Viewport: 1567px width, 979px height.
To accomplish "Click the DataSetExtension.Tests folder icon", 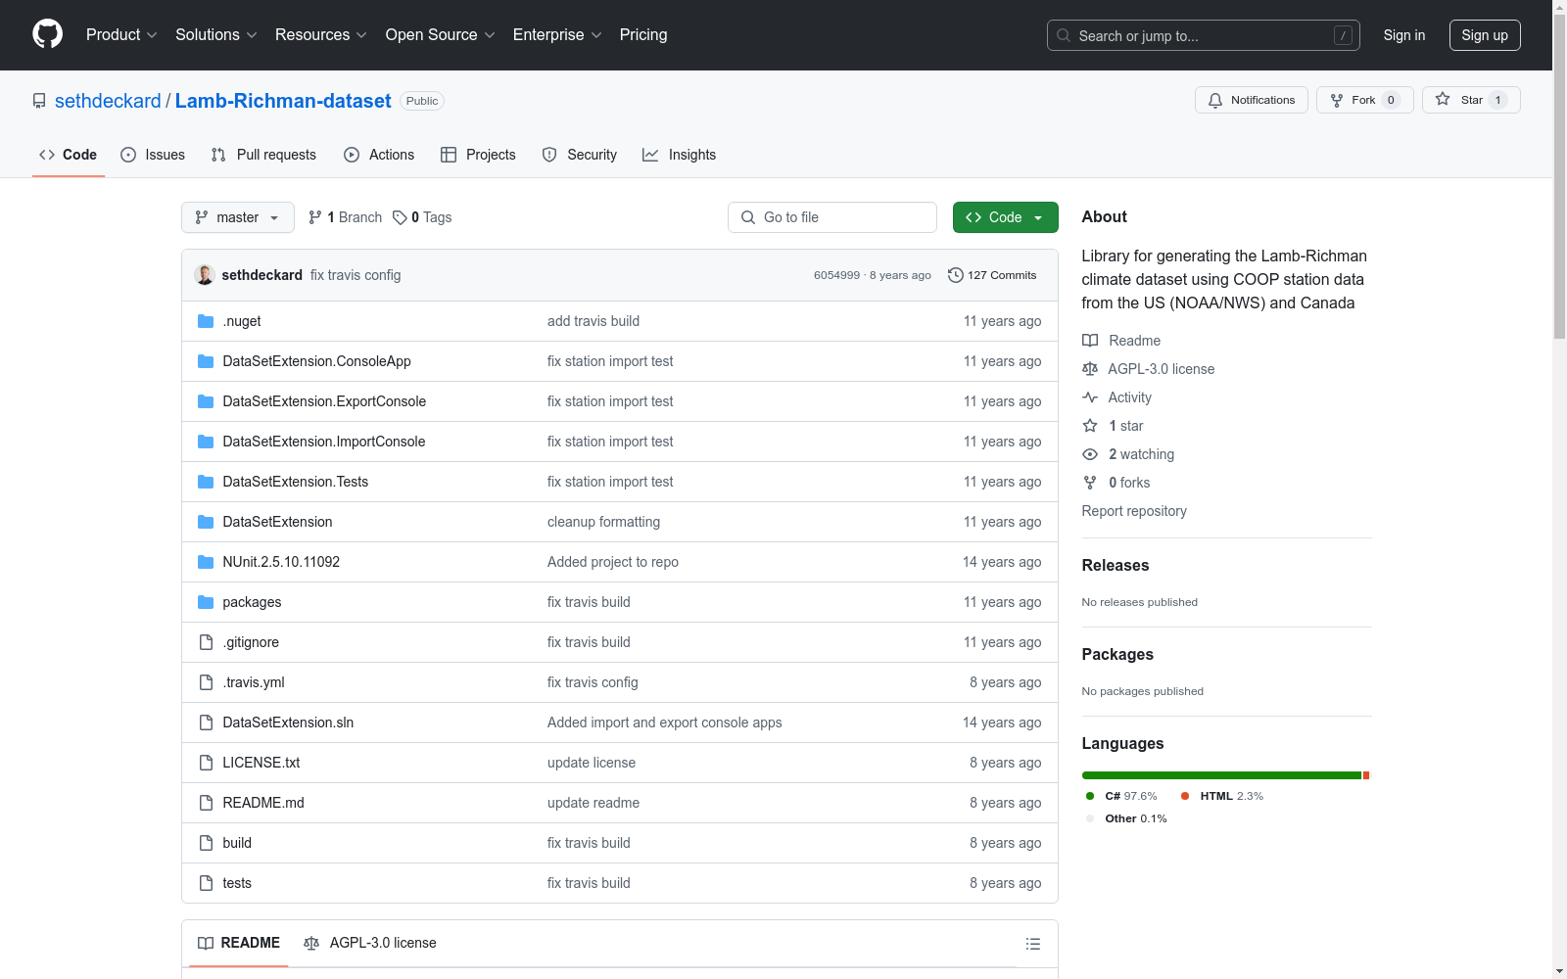I will [206, 482].
